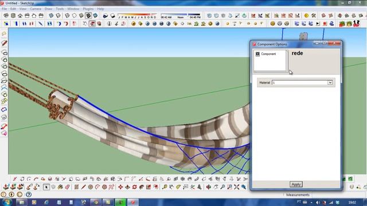The height and width of the screenshot is (206, 367).
Task: Choose the Circle drawing tool
Action: (x=91, y=187)
